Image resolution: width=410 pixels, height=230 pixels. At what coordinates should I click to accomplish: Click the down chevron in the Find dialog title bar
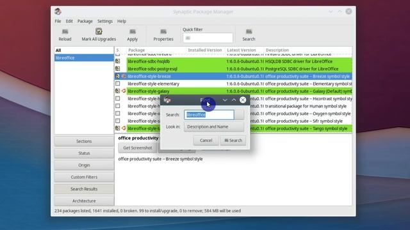(x=225, y=100)
